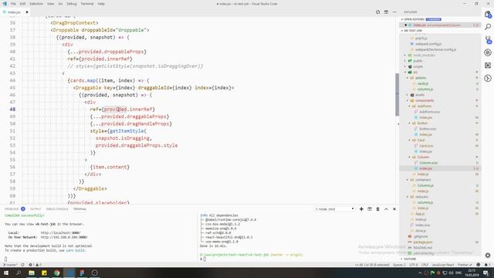Viewport: 494px width, 278px height.
Task: Click the Windows taskbar search icon
Action: coord(19,273)
